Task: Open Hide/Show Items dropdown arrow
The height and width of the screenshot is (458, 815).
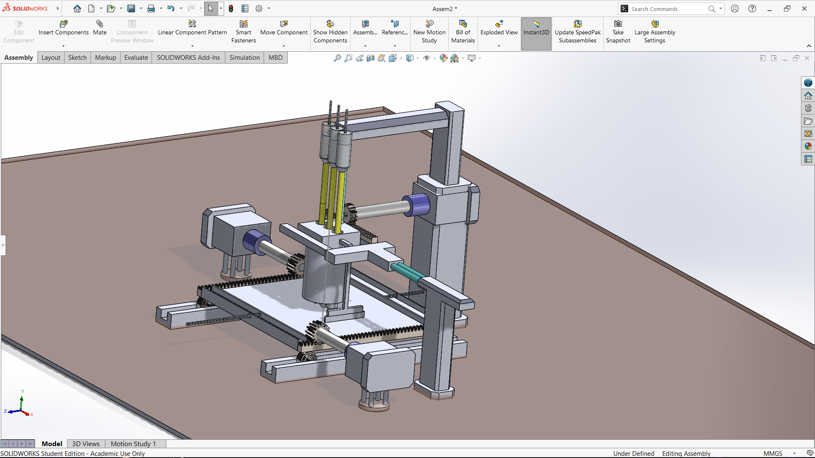Action: point(435,58)
